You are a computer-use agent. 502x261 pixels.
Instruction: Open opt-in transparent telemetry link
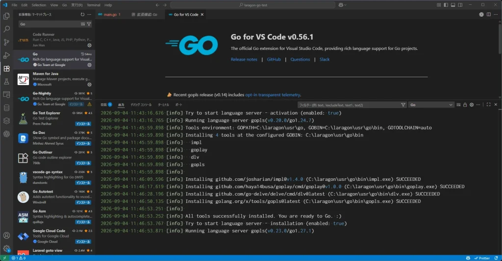[x=273, y=95]
